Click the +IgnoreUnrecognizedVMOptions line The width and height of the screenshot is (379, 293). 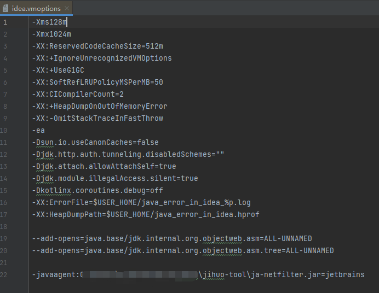point(102,58)
